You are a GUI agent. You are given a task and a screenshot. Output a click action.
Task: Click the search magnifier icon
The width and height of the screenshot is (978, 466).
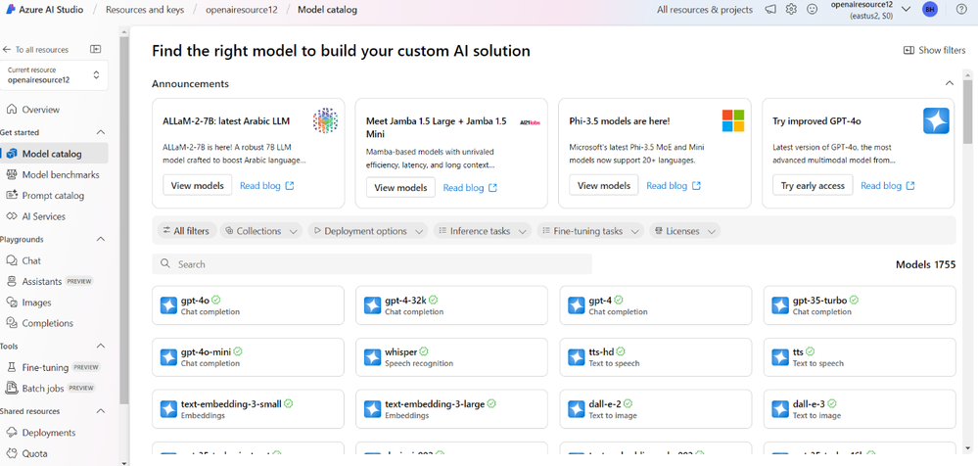(165, 264)
